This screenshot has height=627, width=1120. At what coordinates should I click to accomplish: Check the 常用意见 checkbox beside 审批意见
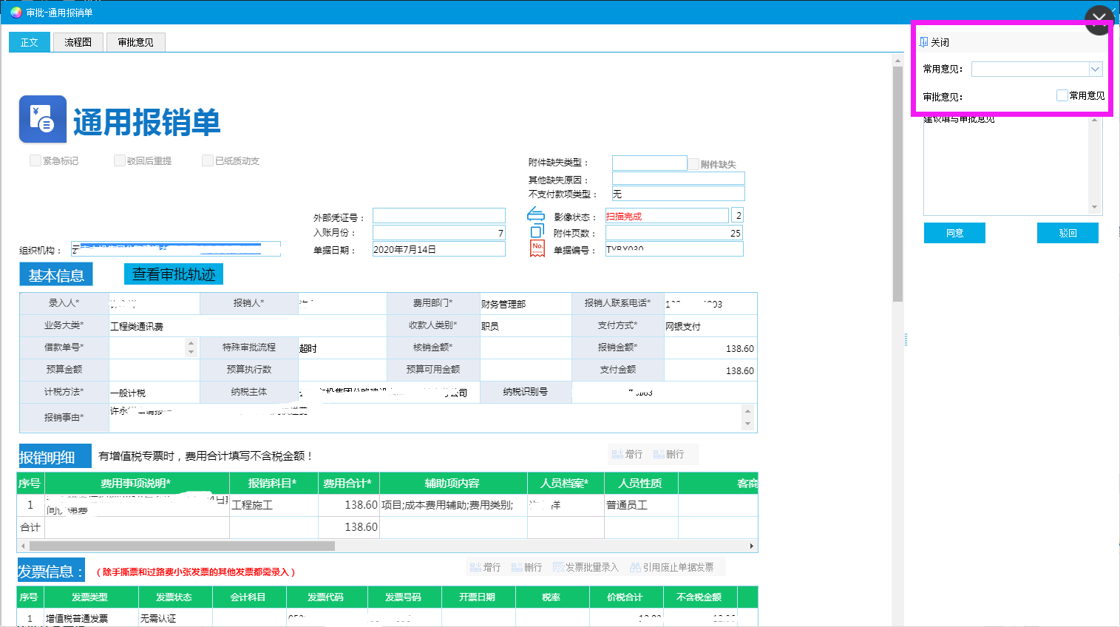1062,95
